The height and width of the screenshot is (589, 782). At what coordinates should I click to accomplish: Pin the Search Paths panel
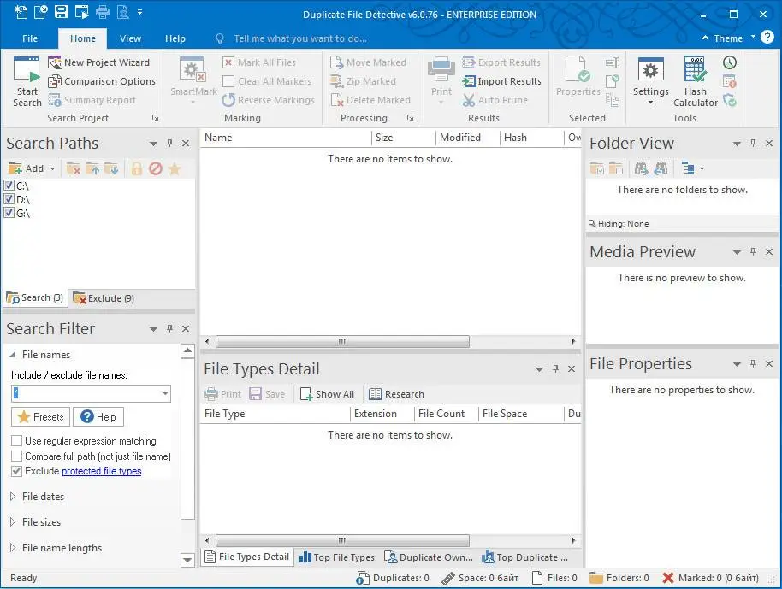[169, 144]
